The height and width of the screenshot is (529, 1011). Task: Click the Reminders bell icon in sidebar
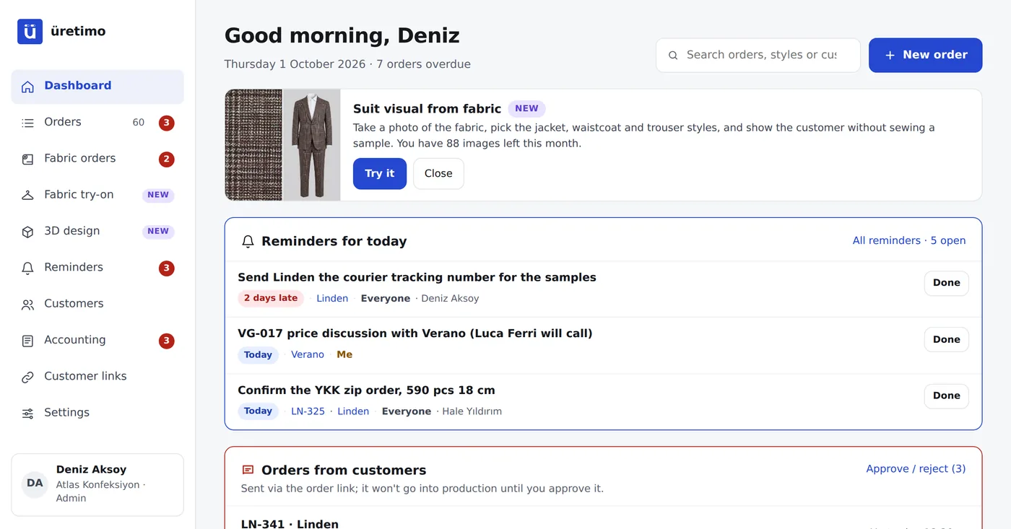click(27, 268)
